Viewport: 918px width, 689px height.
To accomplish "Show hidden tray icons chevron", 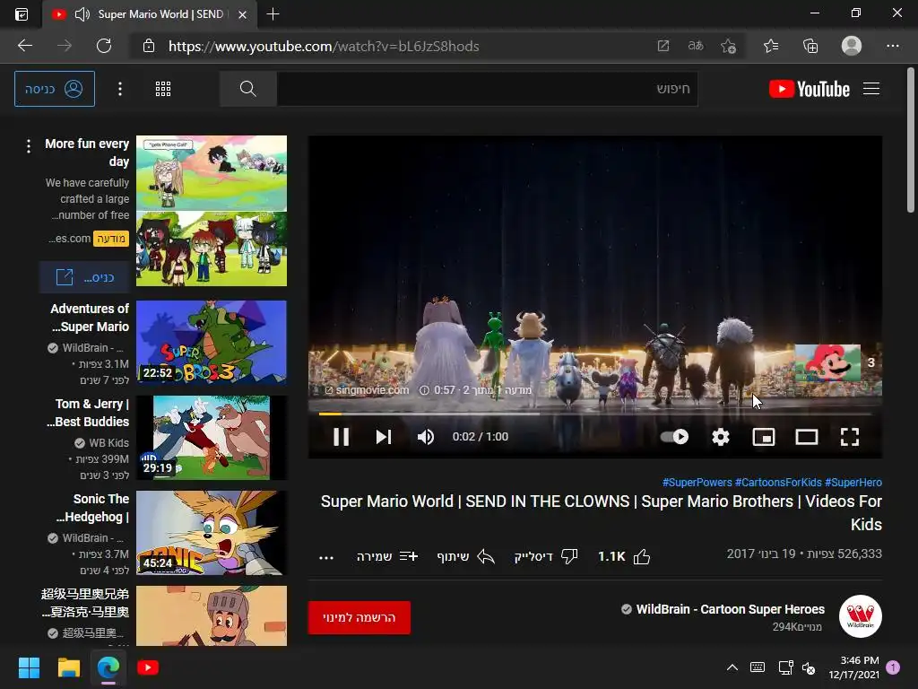I will [x=732, y=667].
